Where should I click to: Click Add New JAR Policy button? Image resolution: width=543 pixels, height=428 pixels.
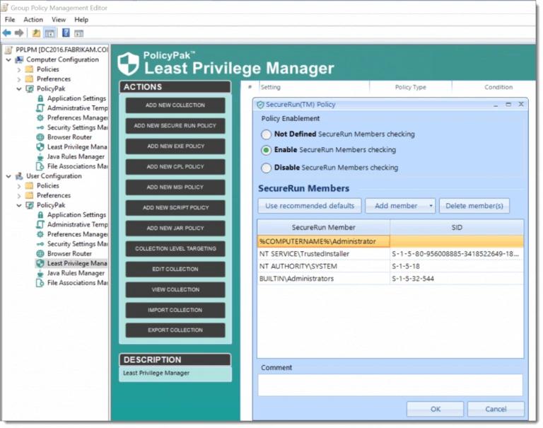(175, 228)
